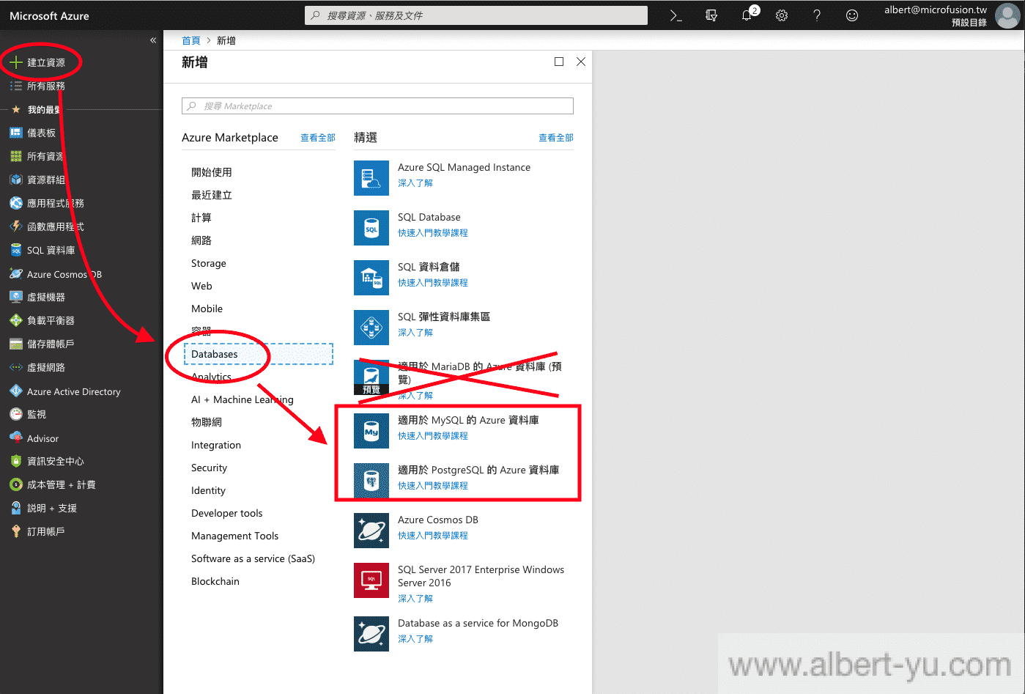Select Security category
The width and height of the screenshot is (1025, 694).
click(210, 468)
